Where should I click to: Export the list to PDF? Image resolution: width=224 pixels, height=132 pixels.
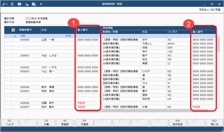(27, 4)
